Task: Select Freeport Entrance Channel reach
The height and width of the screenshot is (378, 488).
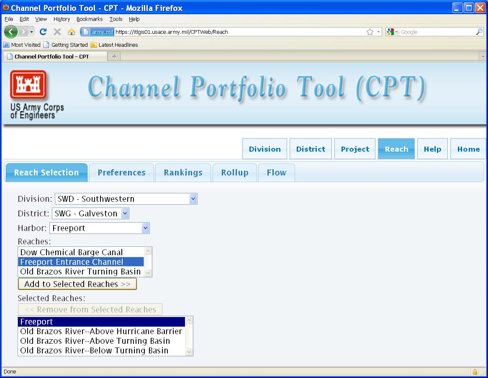Action: pos(81,262)
